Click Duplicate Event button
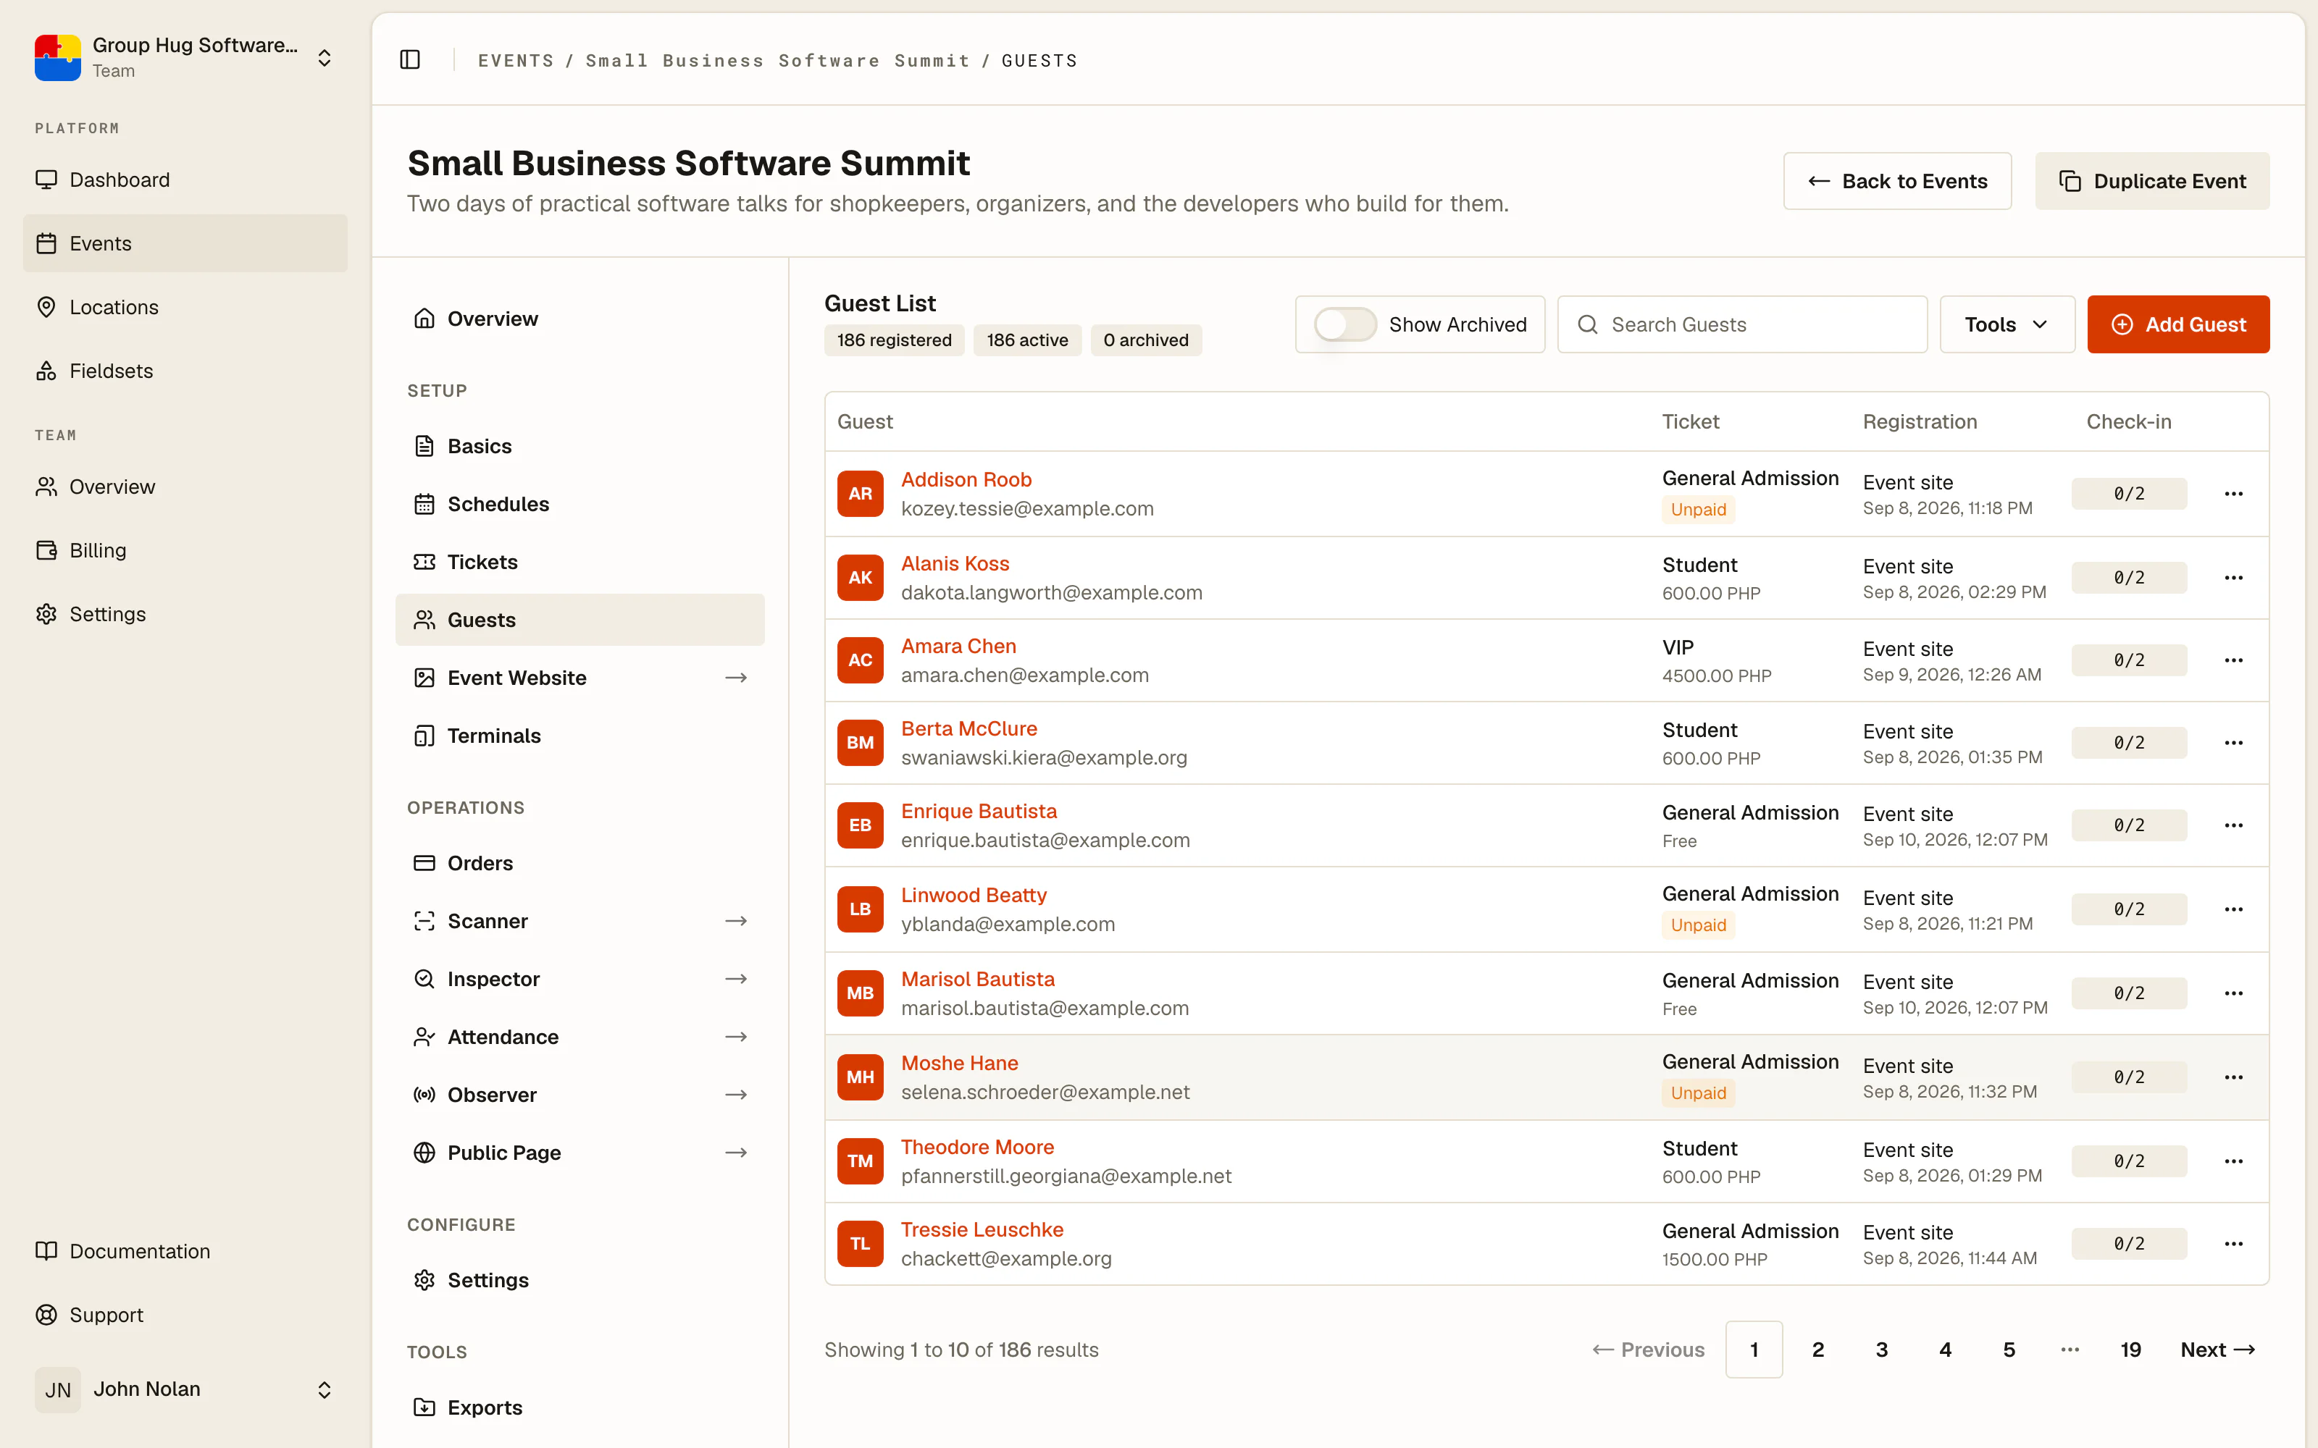 (2151, 181)
